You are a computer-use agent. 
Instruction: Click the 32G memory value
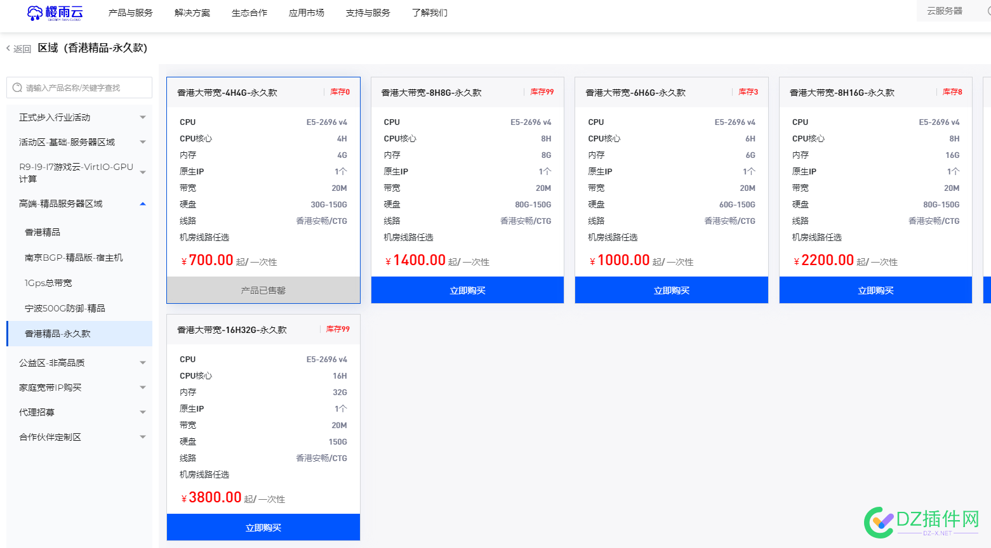click(x=340, y=392)
